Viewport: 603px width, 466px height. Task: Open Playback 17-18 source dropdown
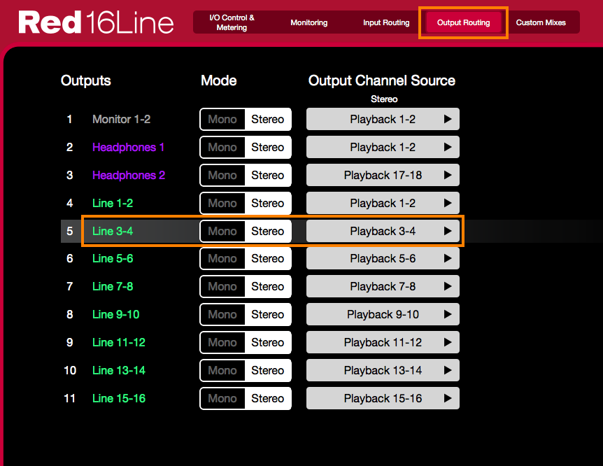point(383,175)
